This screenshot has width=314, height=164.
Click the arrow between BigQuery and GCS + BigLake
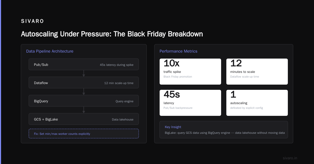coord(84,110)
